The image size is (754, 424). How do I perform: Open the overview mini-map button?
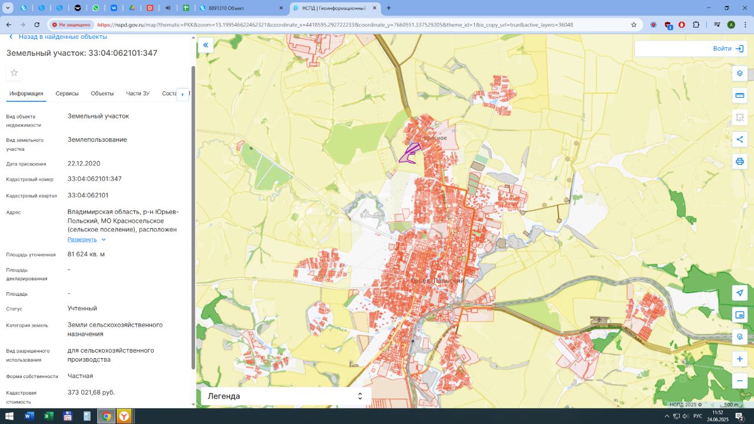[740, 315]
